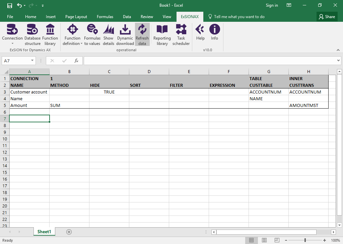Select row 5 header

click(5, 105)
